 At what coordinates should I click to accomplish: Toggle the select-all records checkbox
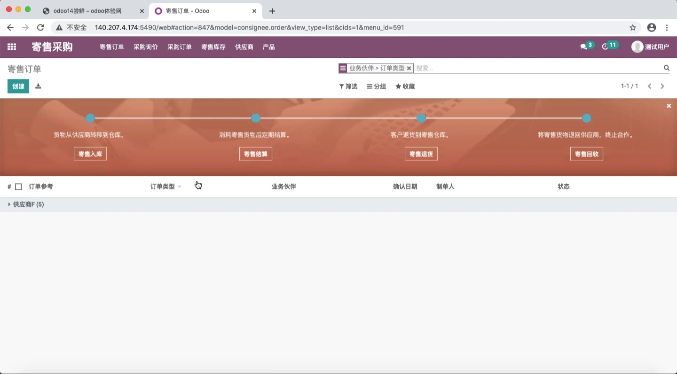coord(18,186)
